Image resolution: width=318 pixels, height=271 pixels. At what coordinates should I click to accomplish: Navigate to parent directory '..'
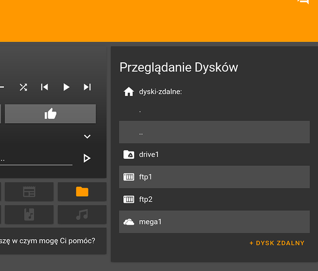click(214, 132)
